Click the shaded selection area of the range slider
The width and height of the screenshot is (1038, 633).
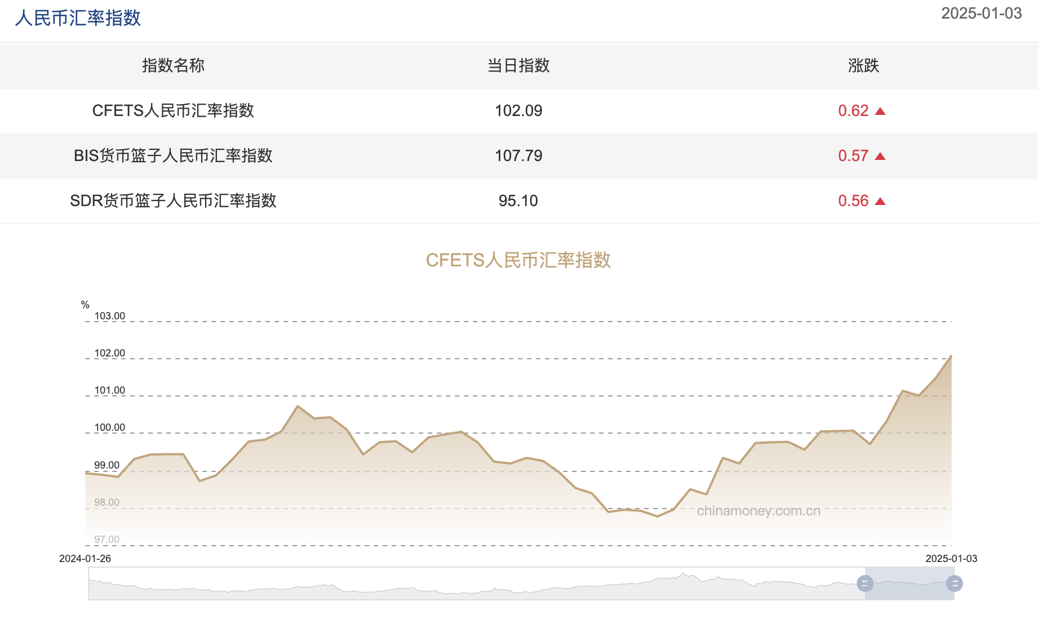(x=910, y=584)
